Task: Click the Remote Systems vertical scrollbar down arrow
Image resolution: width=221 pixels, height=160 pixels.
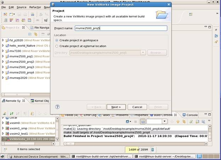Action: click(x=57, y=140)
